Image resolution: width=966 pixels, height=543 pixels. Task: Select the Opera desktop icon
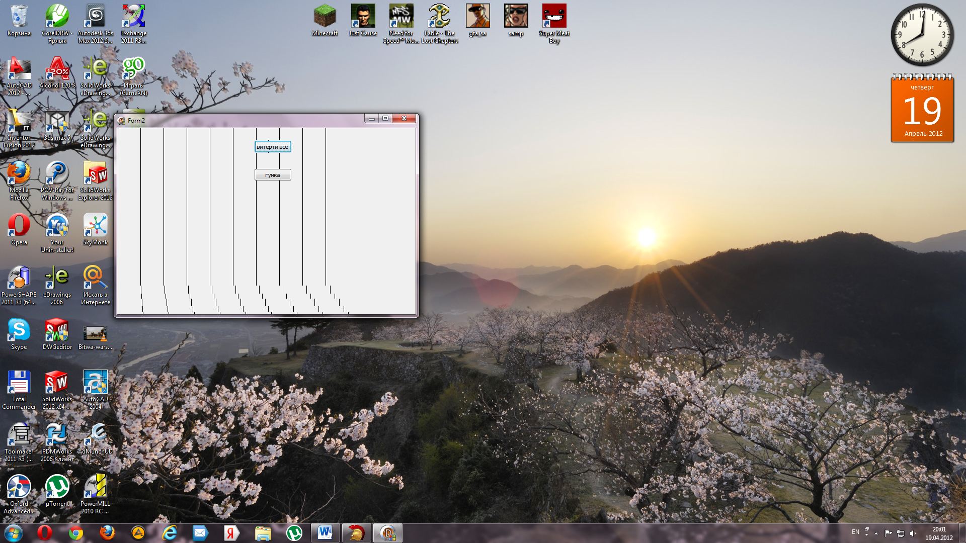[x=19, y=230]
